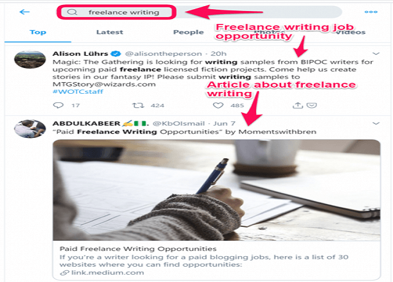393x282 pixels.
Task: Open the @alisontheperson handle
Action: tap(163, 53)
